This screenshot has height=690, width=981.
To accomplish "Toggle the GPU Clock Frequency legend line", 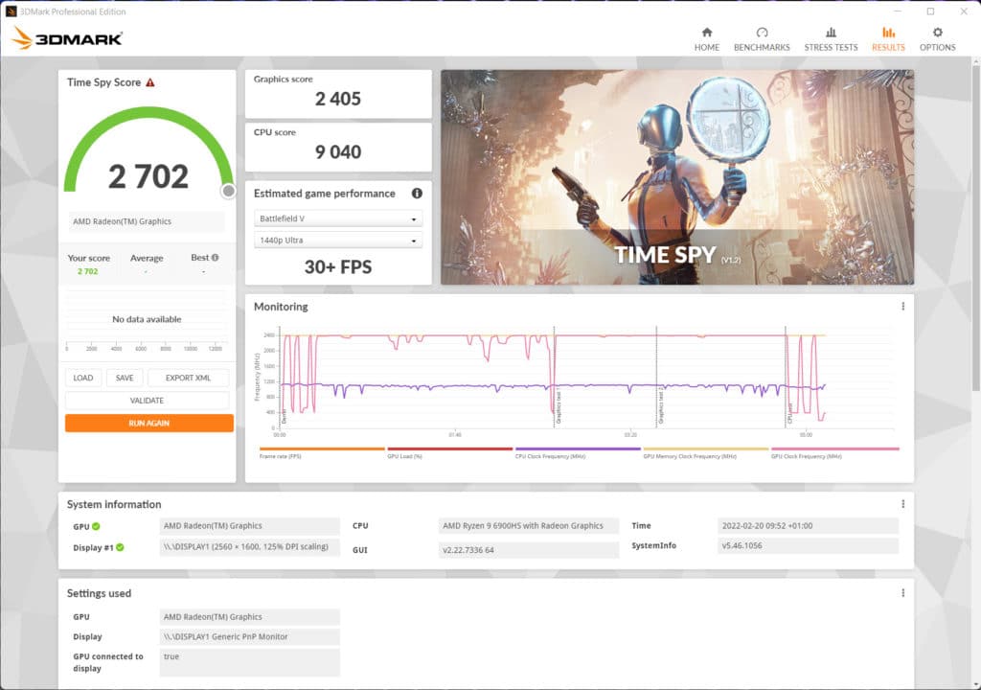I will pos(834,452).
